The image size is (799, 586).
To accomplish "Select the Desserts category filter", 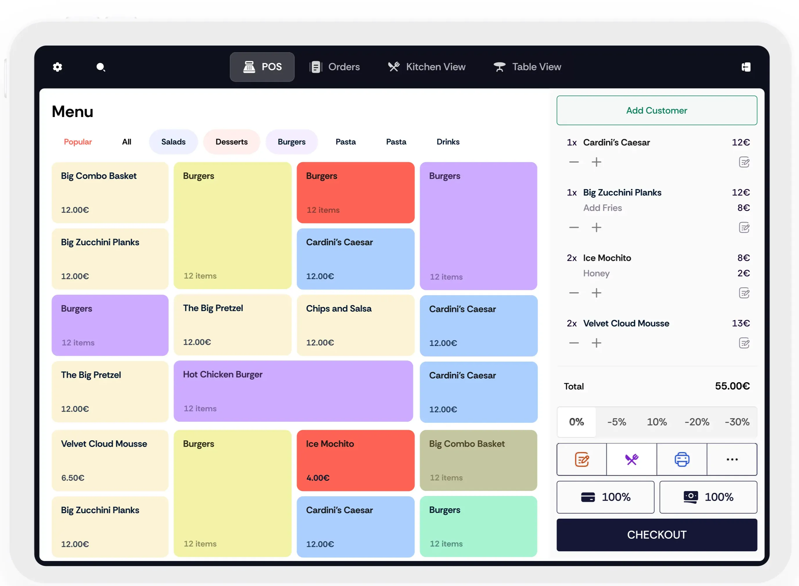I will 231,141.
